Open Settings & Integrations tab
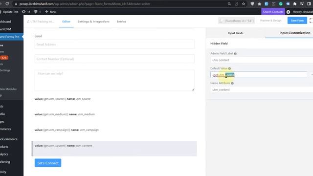This screenshot has width=313, height=176. click(93, 22)
